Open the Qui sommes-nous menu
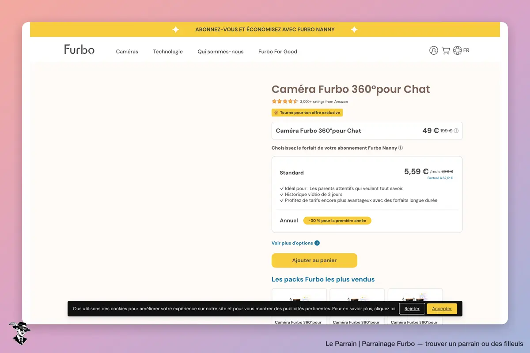This screenshot has height=353, width=530. point(220,52)
